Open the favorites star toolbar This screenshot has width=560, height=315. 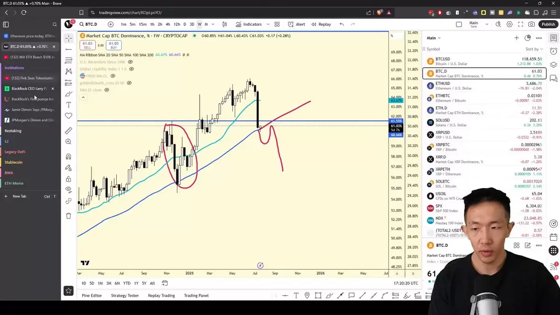(69, 291)
